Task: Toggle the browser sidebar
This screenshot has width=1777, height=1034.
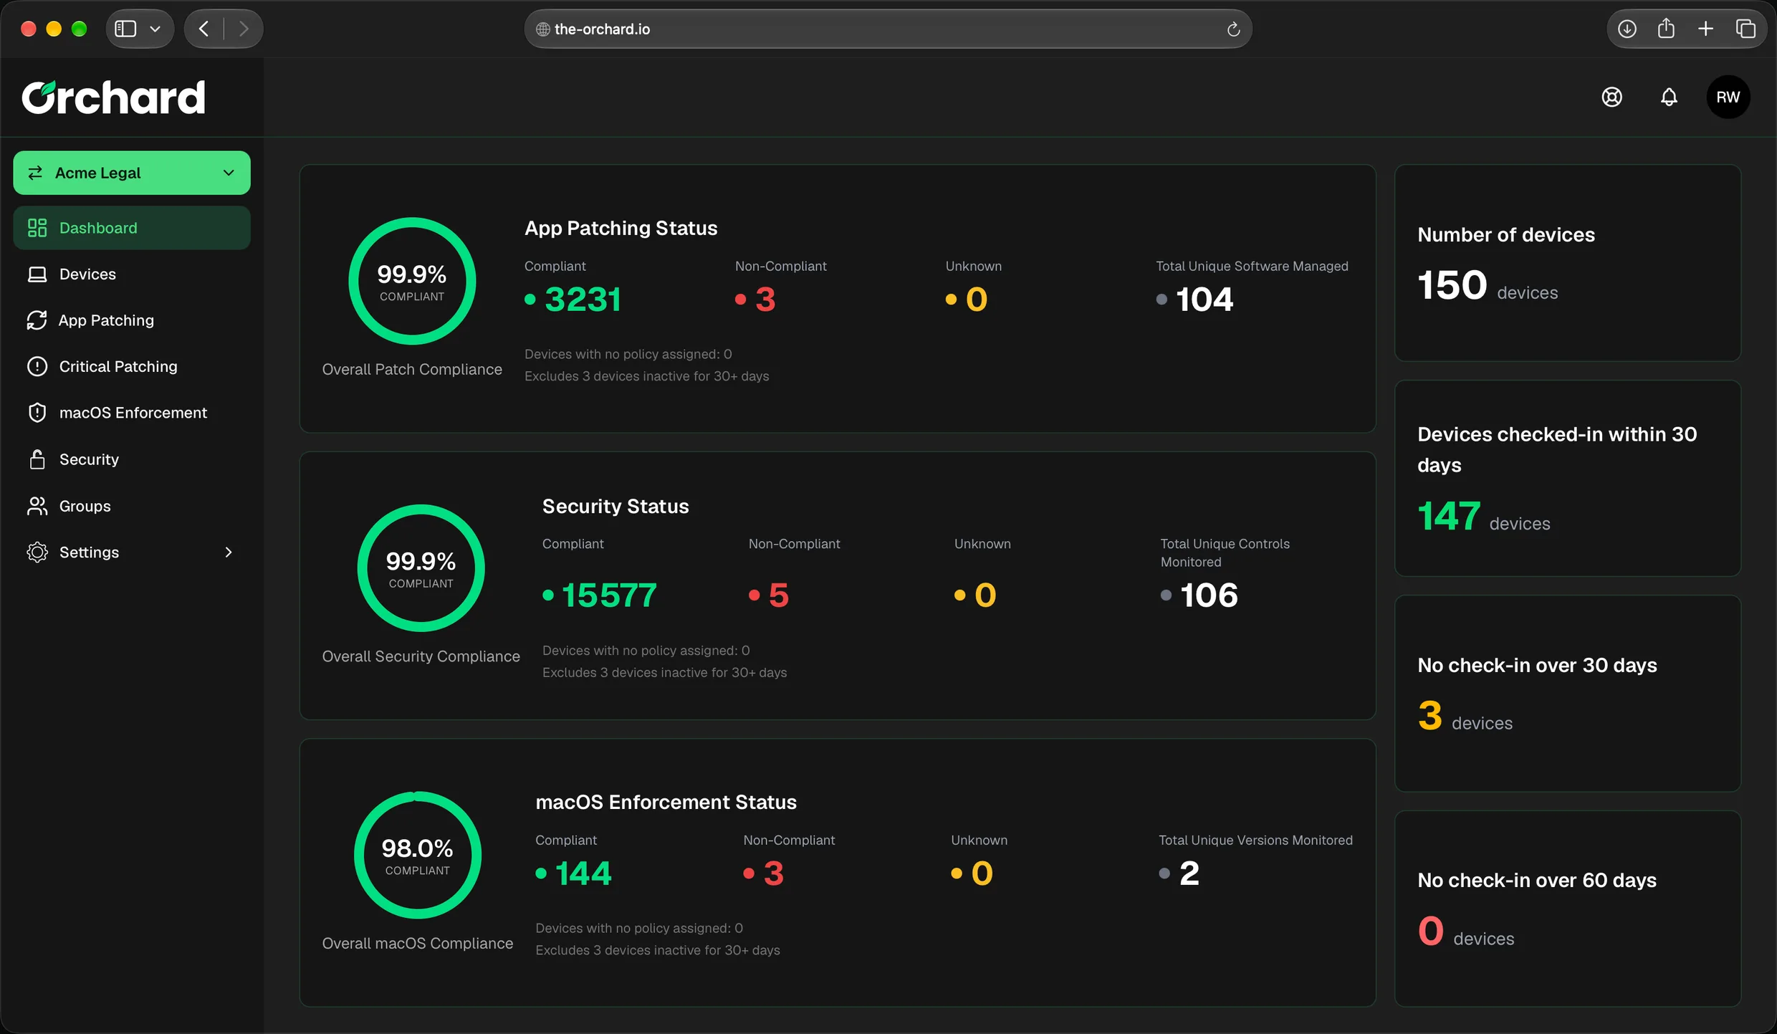Action: 126,29
